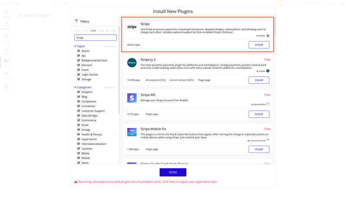Install the Stripe Mobile Fix plugin
This screenshot has width=346, height=199.
click(x=259, y=149)
